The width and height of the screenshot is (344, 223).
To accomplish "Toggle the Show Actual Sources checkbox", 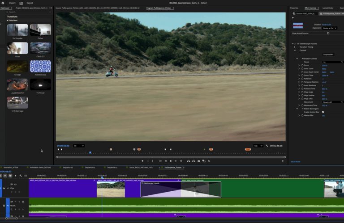I will [328, 33].
